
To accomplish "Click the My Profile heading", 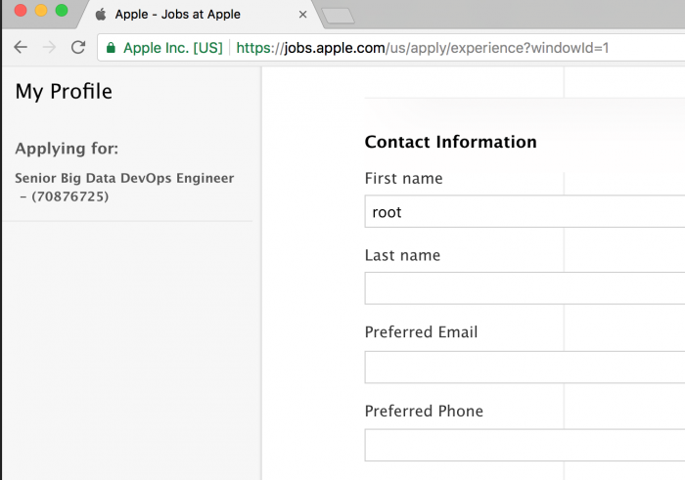I will click(x=64, y=92).
